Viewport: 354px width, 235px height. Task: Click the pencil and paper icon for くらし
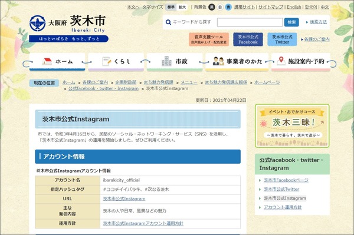point(107,61)
